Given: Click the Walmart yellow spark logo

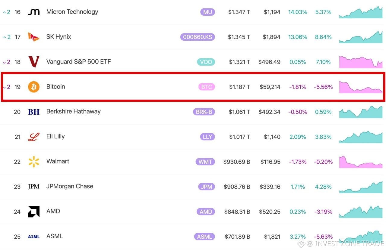Looking at the screenshot, I should pyautogui.click(x=34, y=162).
